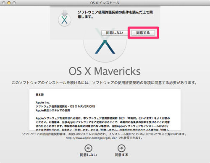Click 同意する button in the confirmation sheet
210x163 pixels.
(x=143, y=33)
